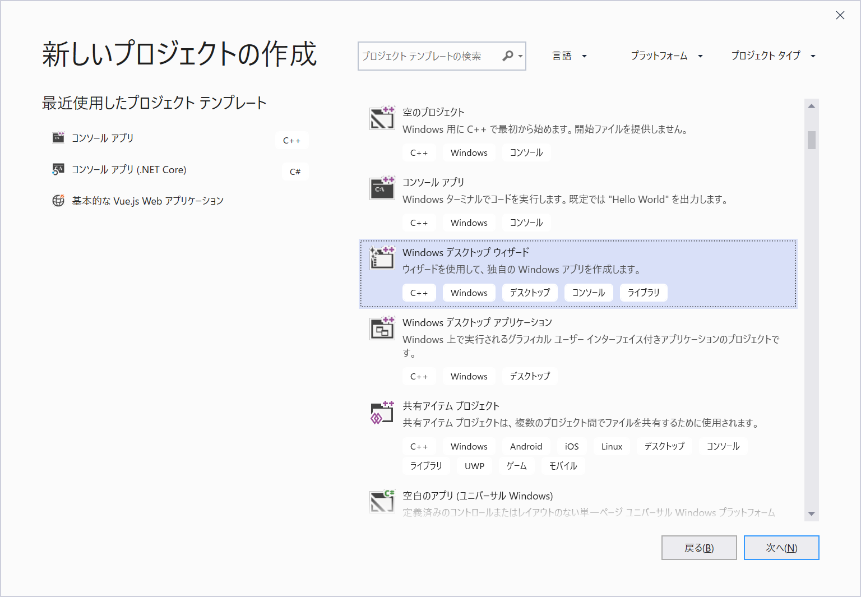Click the コンソール tag on 空のプロジェクト
Viewport: 861px width, 597px height.
[526, 152]
